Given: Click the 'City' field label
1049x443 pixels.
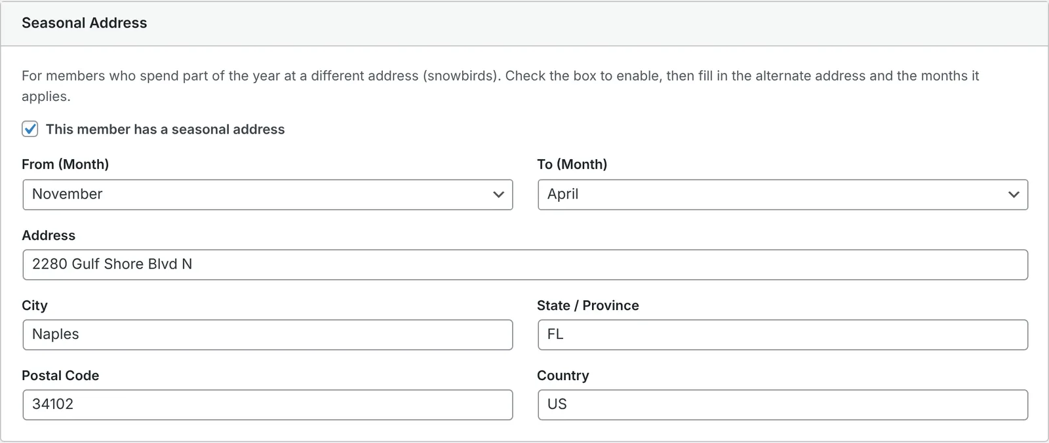Looking at the screenshot, I should click(x=35, y=306).
